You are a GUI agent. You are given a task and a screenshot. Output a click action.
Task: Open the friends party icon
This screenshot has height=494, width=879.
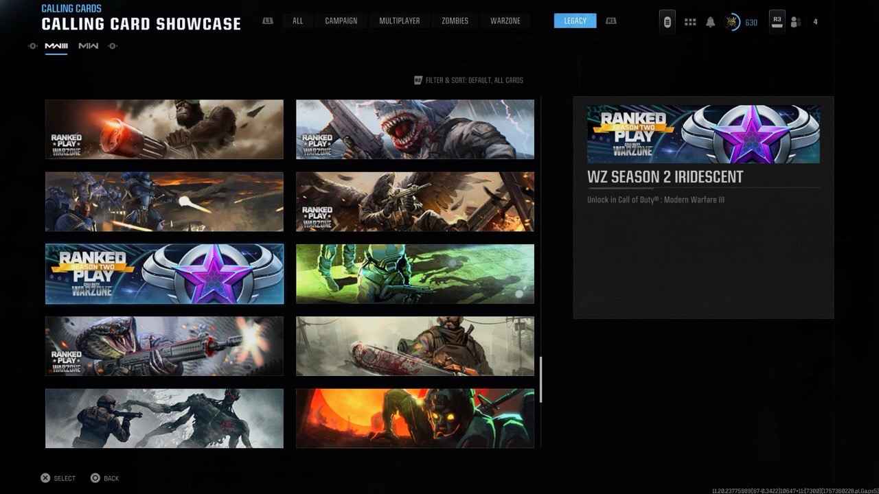click(796, 22)
